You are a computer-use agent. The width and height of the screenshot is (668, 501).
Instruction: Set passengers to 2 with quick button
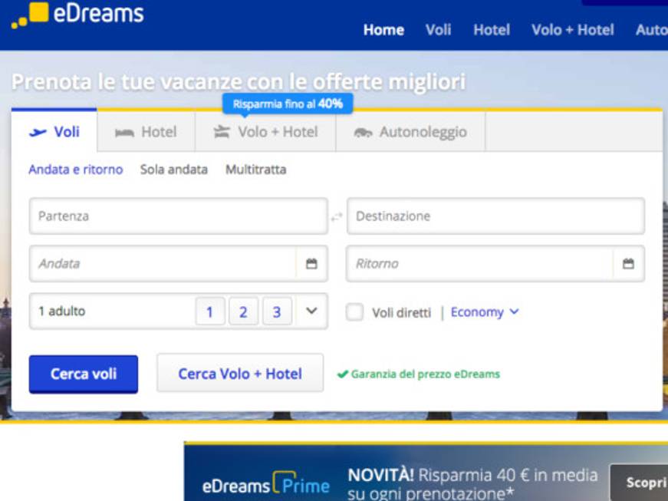[x=243, y=311]
